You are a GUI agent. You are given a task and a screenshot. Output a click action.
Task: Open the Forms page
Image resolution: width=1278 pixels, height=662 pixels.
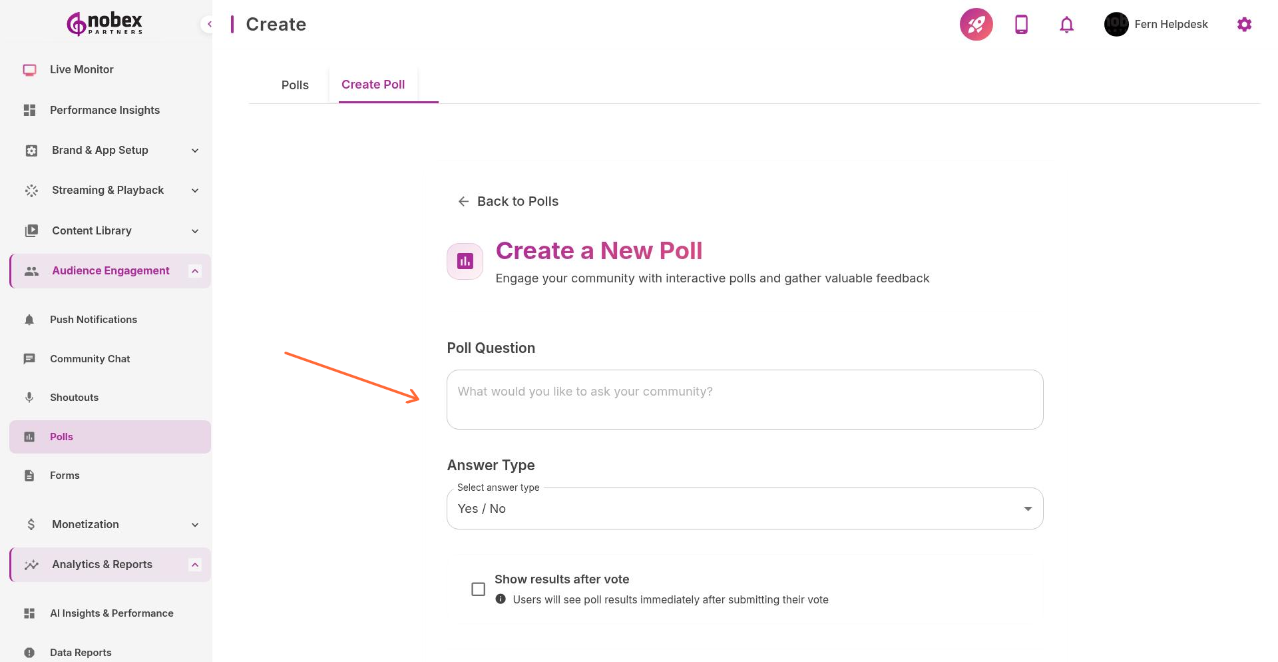click(x=65, y=475)
